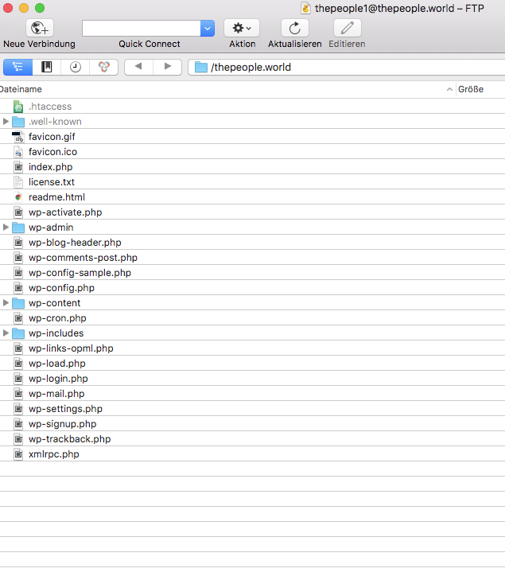The height and width of the screenshot is (576, 505).
Task: Click the Neue Verbindung globe icon
Action: 39,28
